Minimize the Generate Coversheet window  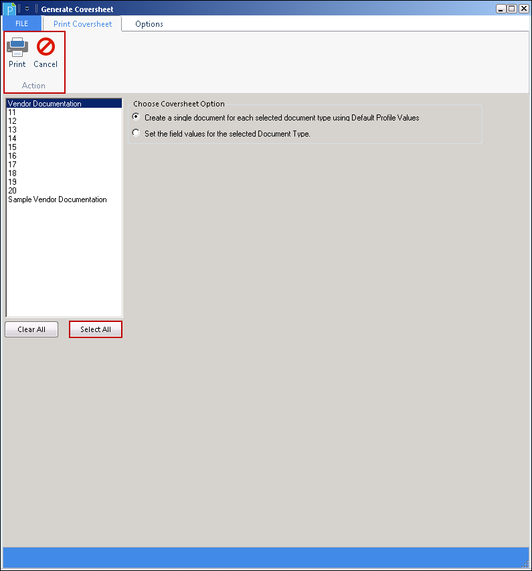click(x=501, y=9)
